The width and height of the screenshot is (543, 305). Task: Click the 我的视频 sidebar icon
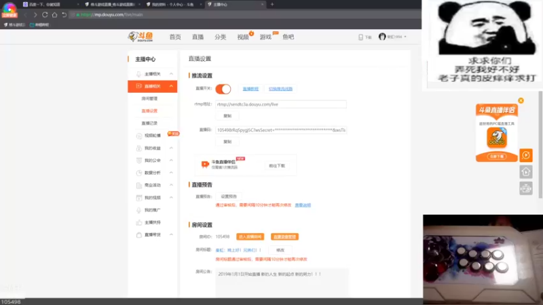(x=139, y=198)
